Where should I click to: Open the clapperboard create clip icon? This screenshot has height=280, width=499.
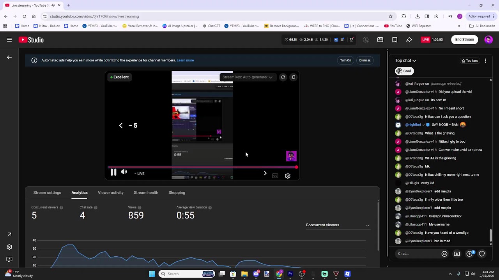380,40
